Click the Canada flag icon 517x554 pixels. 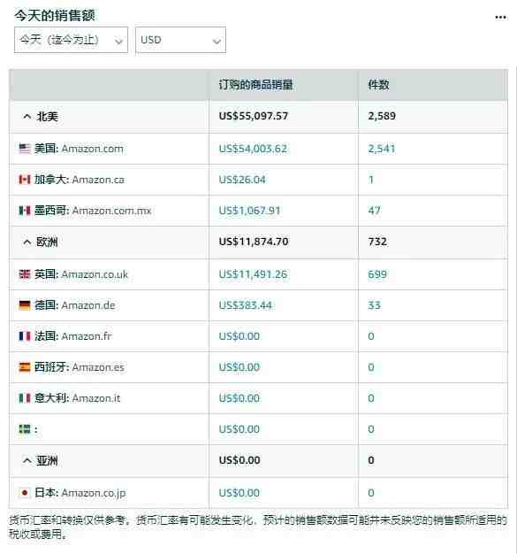coord(25,180)
